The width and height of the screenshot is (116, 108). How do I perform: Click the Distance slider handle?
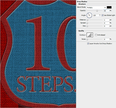click(87, 20)
